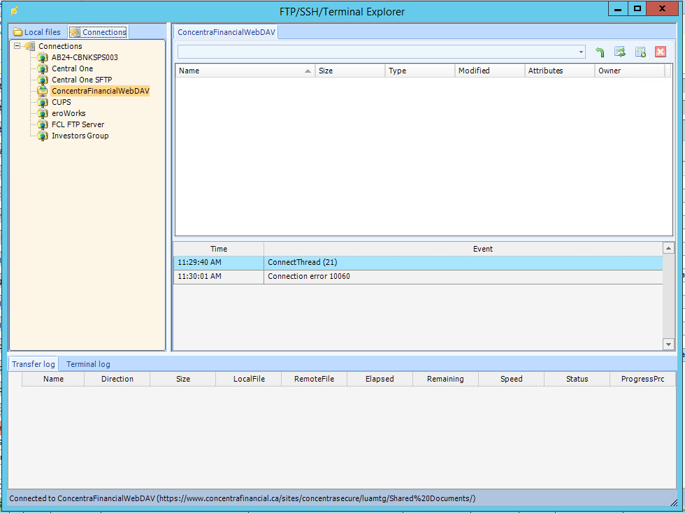
Task: Click the CUPS connection globe icon
Action: click(43, 102)
